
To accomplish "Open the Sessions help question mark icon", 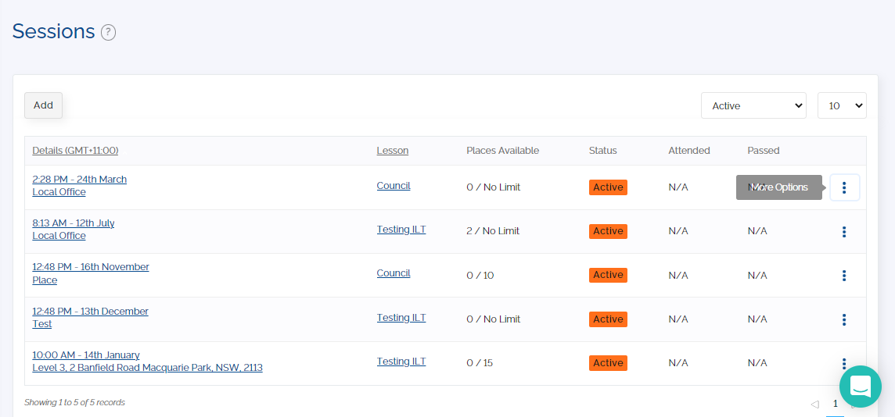I will (x=109, y=33).
